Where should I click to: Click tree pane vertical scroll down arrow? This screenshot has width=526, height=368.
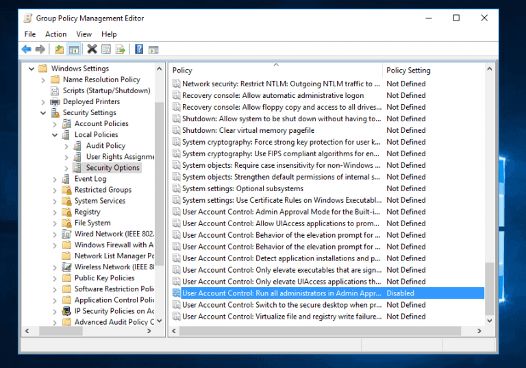pyautogui.click(x=160, y=321)
